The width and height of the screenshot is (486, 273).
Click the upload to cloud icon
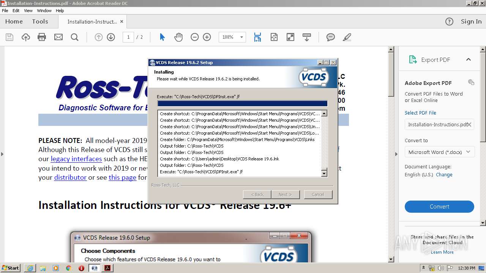pyautogui.click(x=25, y=37)
